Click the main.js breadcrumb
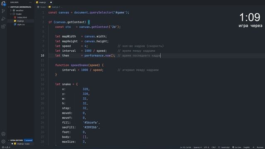265x149 pixels. tap(55, 7)
